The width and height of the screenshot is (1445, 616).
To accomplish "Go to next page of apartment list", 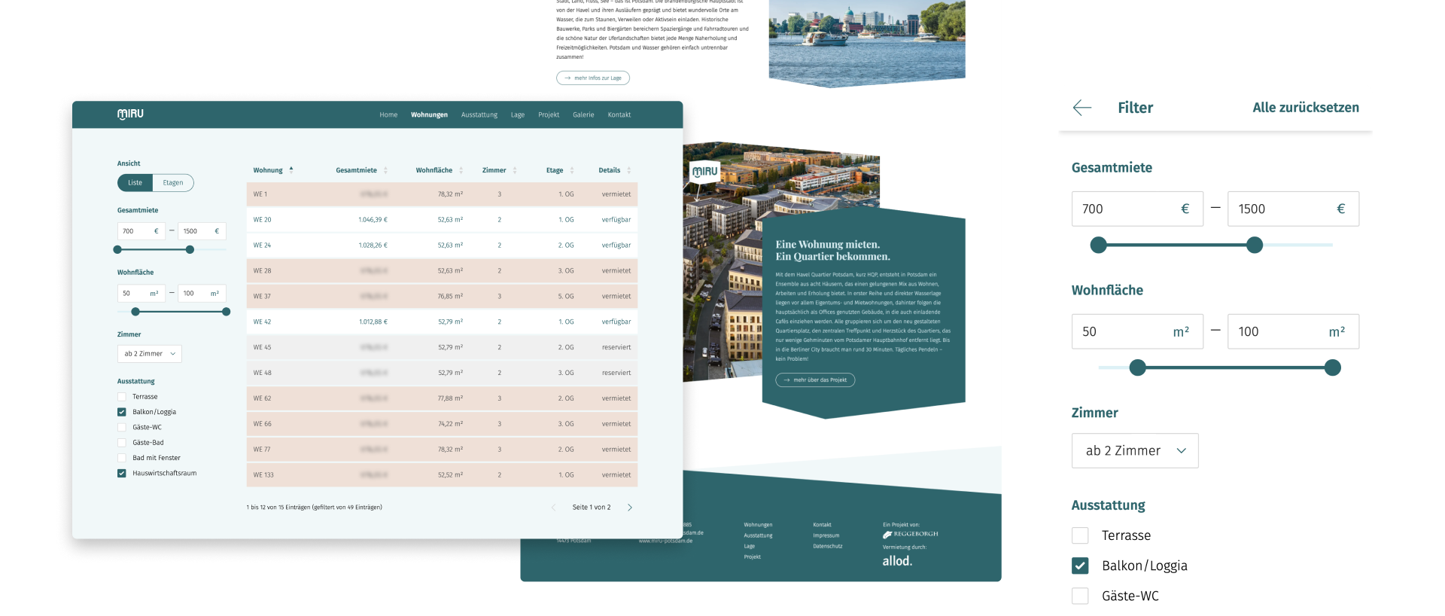I will 630,508.
